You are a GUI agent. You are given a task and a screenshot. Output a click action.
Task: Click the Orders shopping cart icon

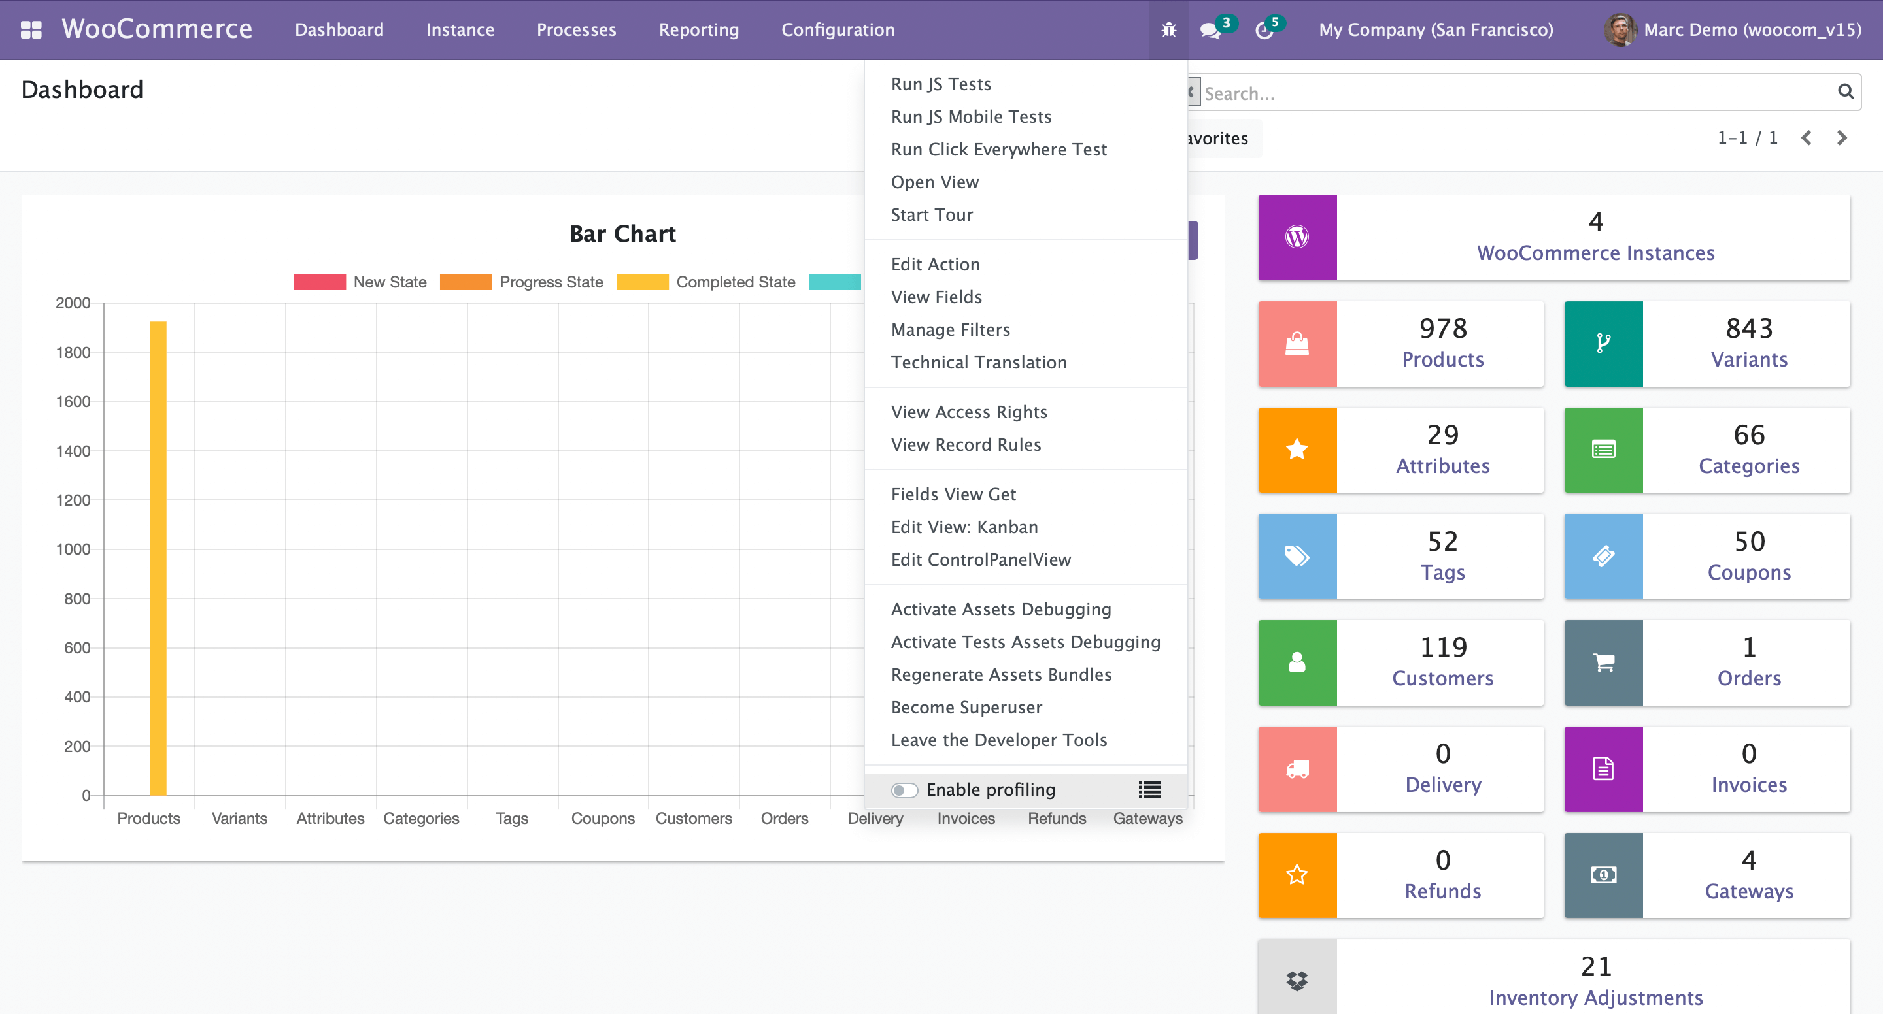(1603, 662)
